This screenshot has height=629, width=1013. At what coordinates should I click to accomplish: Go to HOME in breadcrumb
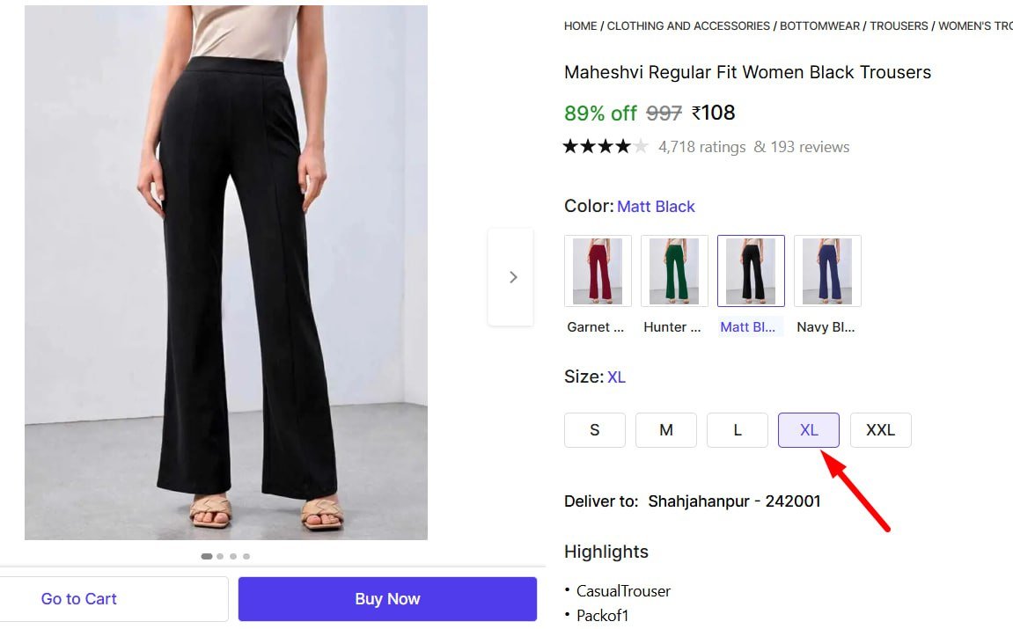click(580, 26)
